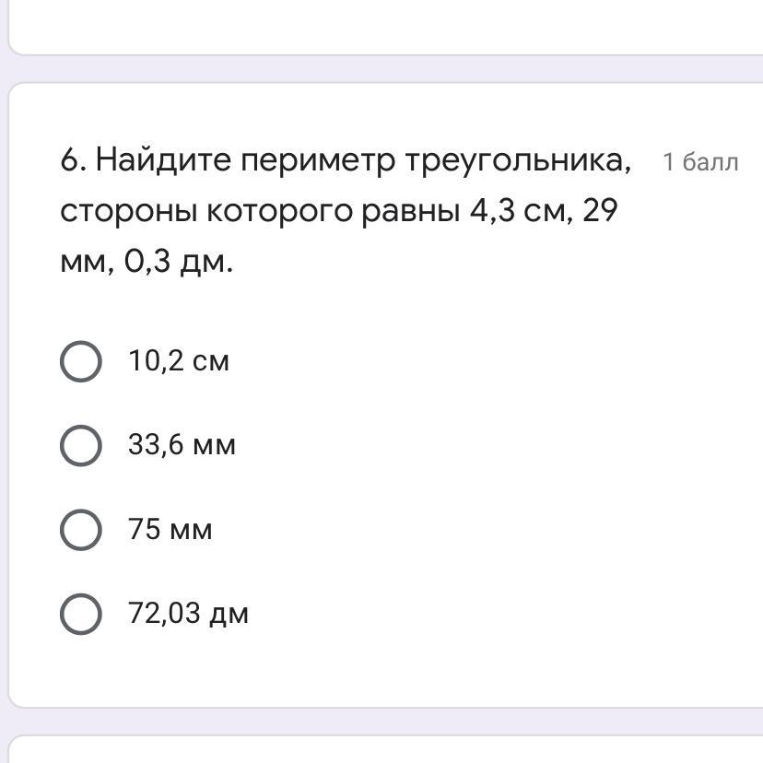Click the "72,03 дм" answer label text

188,614
